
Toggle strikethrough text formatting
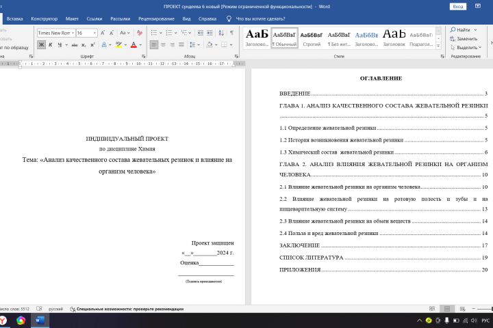(x=75, y=45)
